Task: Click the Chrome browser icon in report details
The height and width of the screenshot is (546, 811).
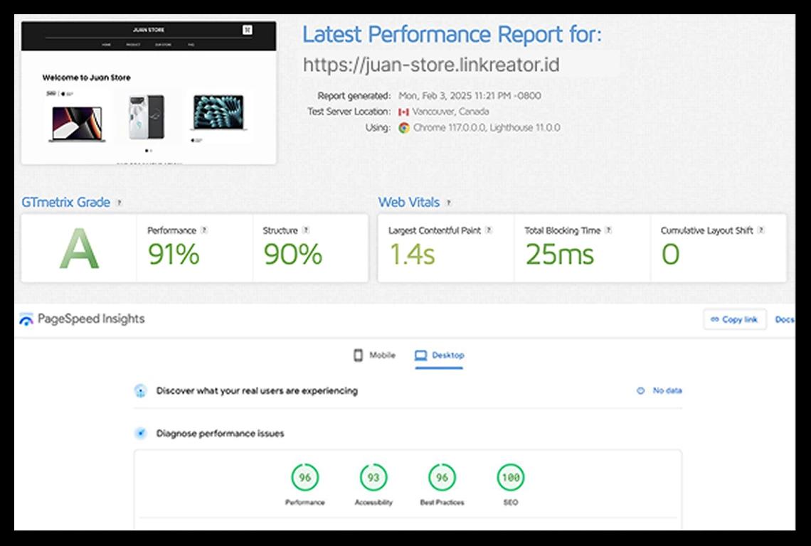Action: coord(404,128)
